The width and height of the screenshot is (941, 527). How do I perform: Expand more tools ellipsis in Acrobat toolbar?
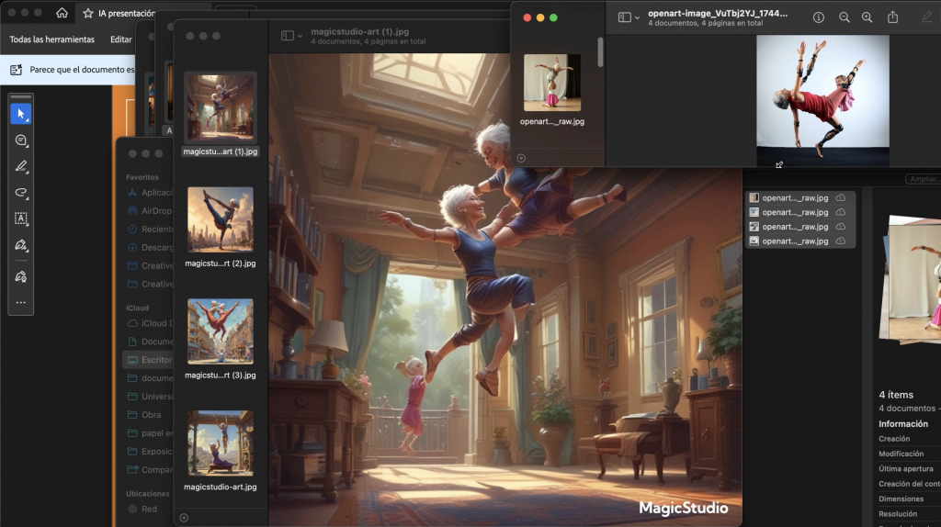tap(20, 302)
